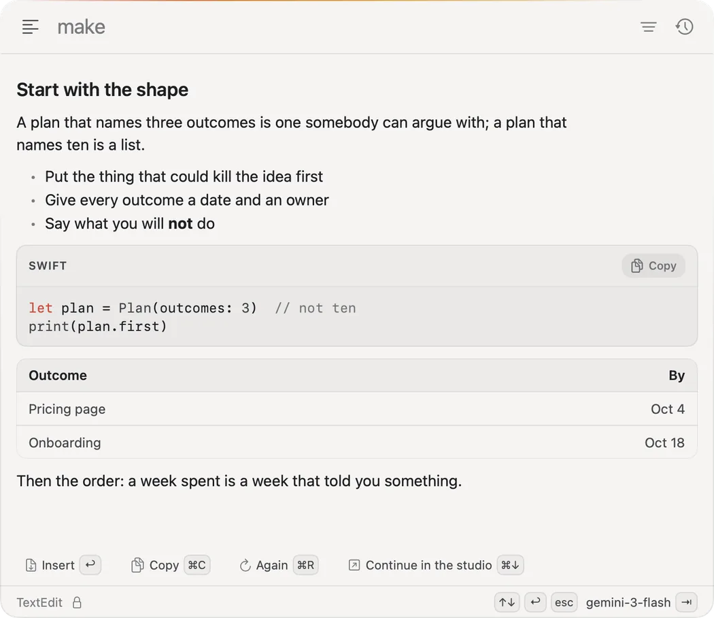Click the Insert document icon
714x618 pixels.
tap(31, 565)
